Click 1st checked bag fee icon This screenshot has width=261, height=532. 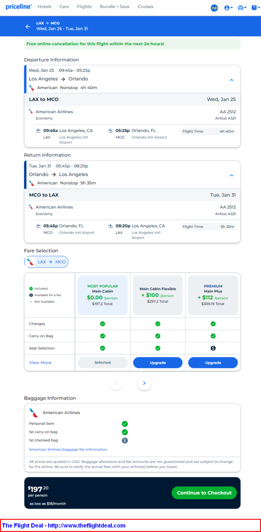tap(125, 440)
